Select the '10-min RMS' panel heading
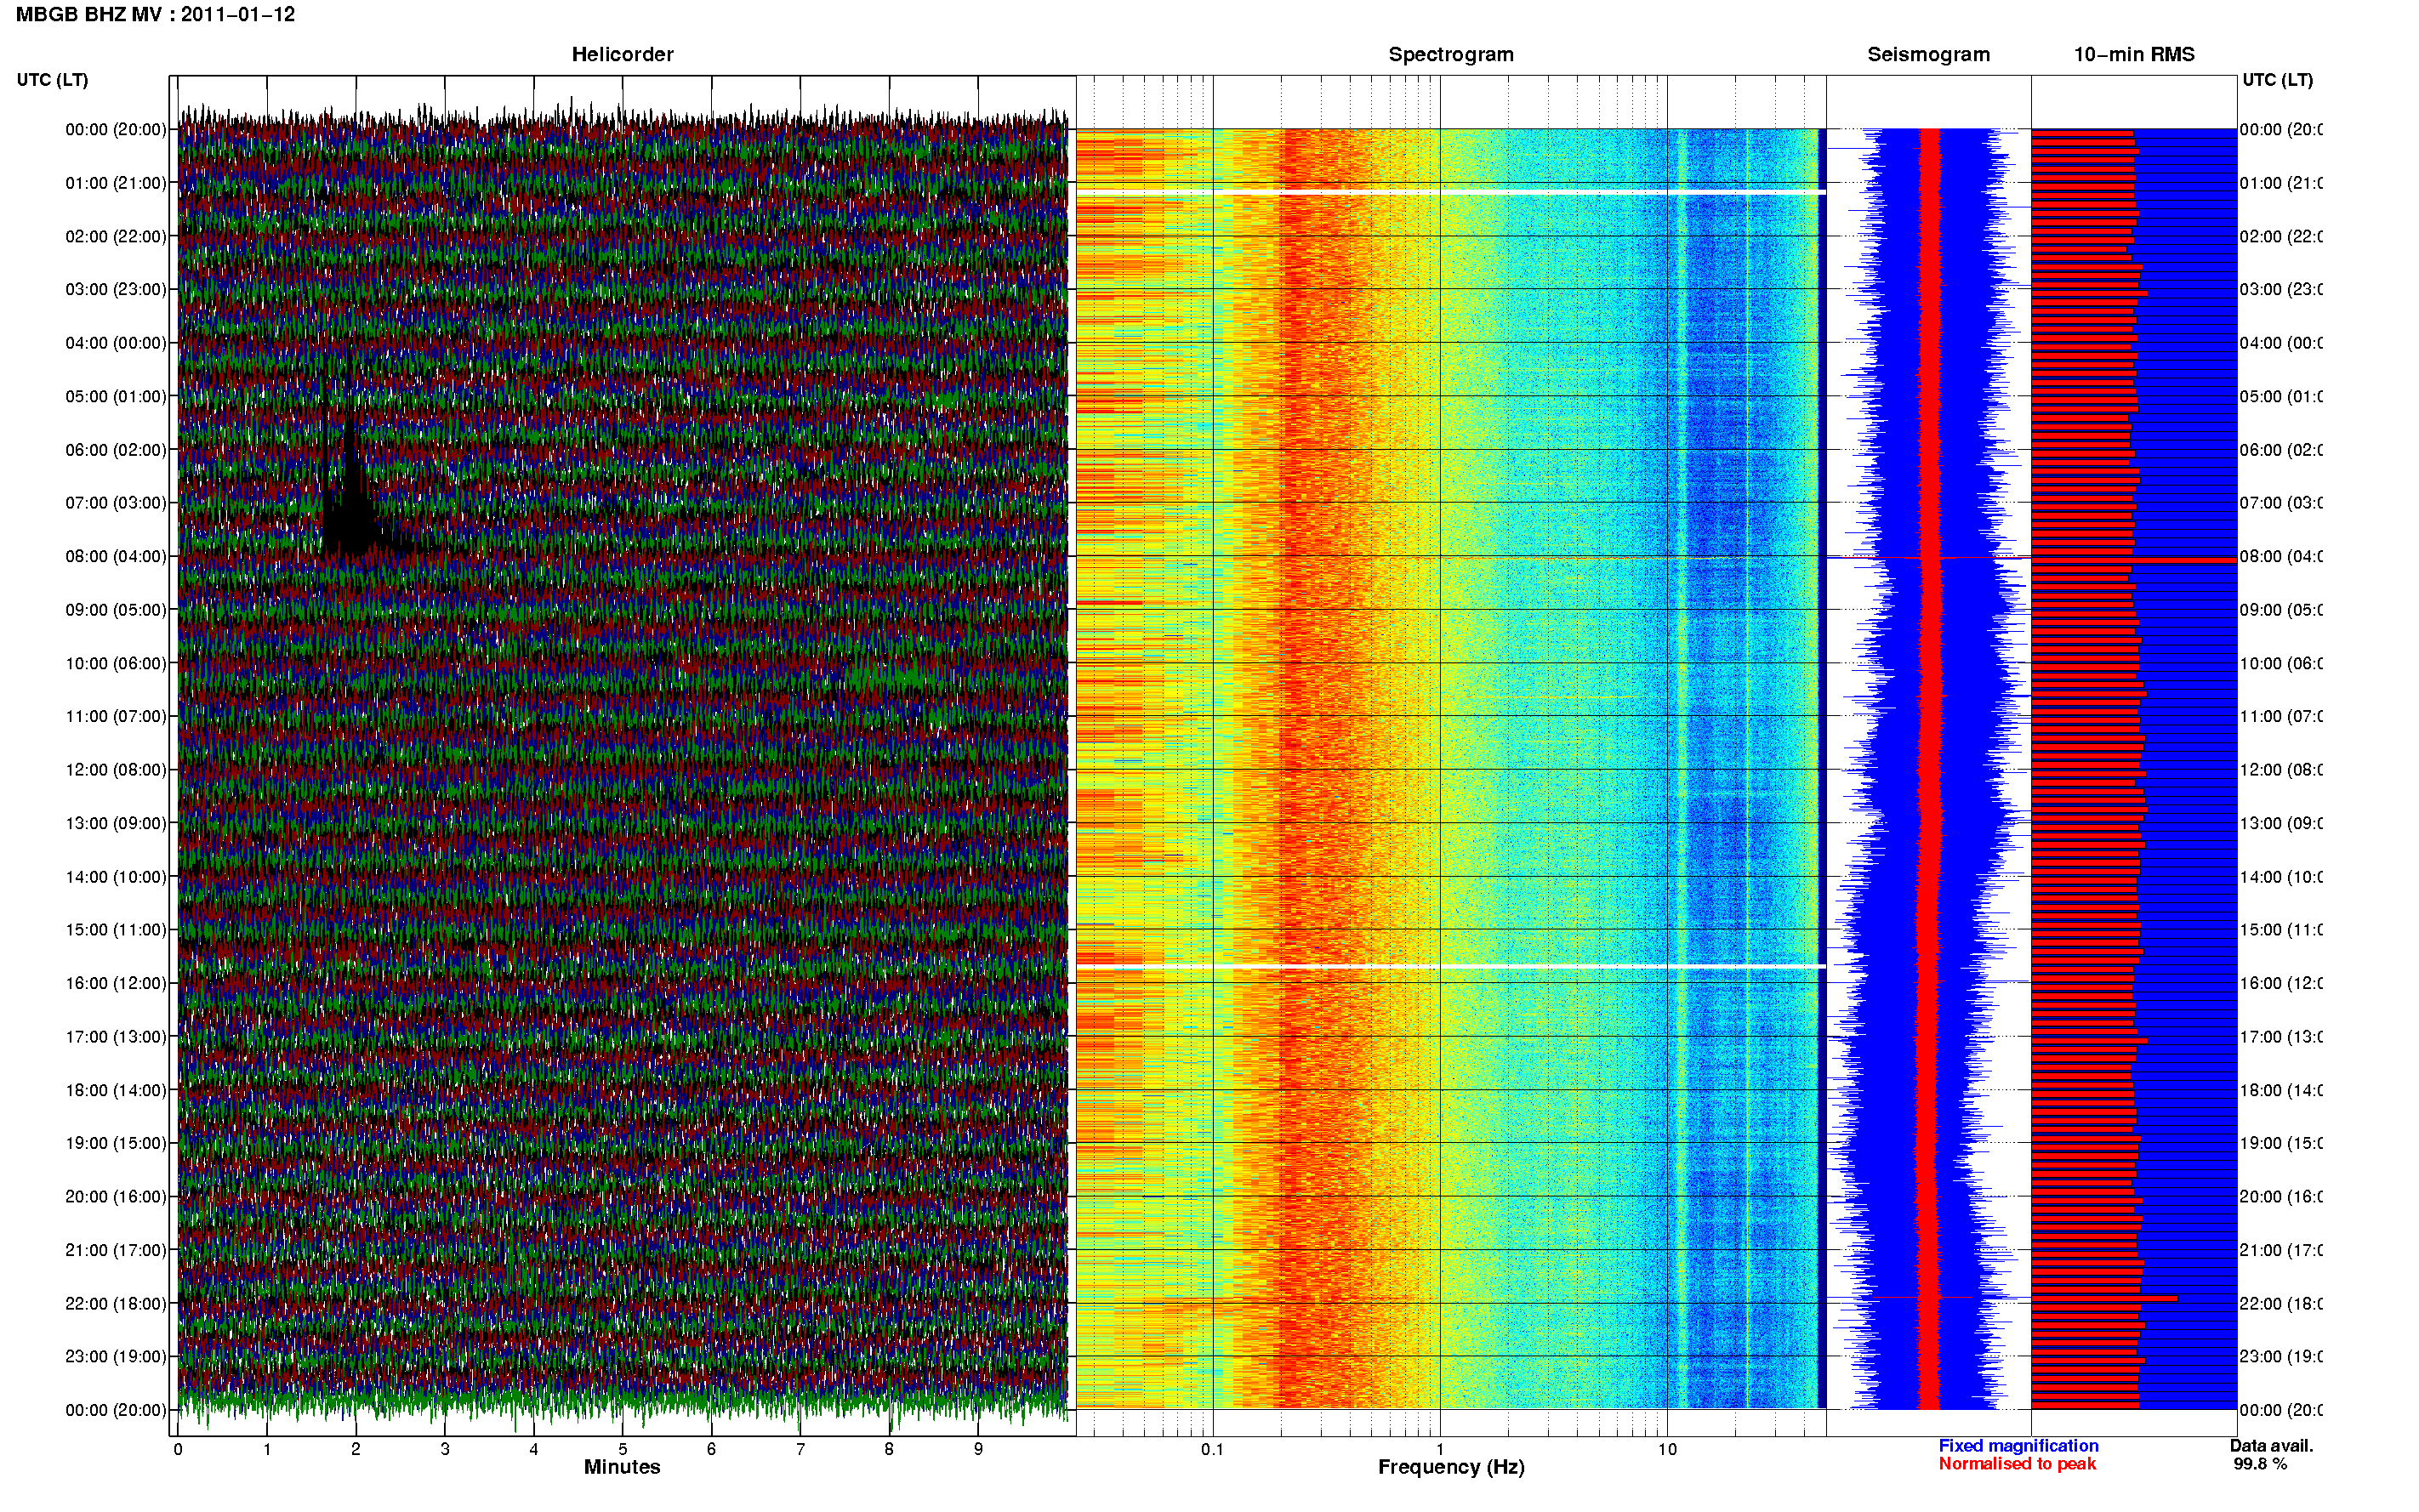The height and width of the screenshot is (1512, 2419). tap(2134, 55)
